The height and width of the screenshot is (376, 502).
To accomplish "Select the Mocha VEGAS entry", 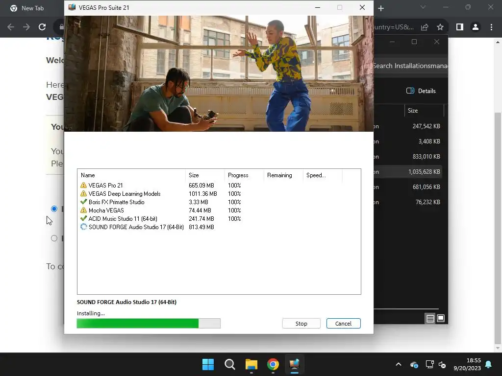I will (x=106, y=211).
